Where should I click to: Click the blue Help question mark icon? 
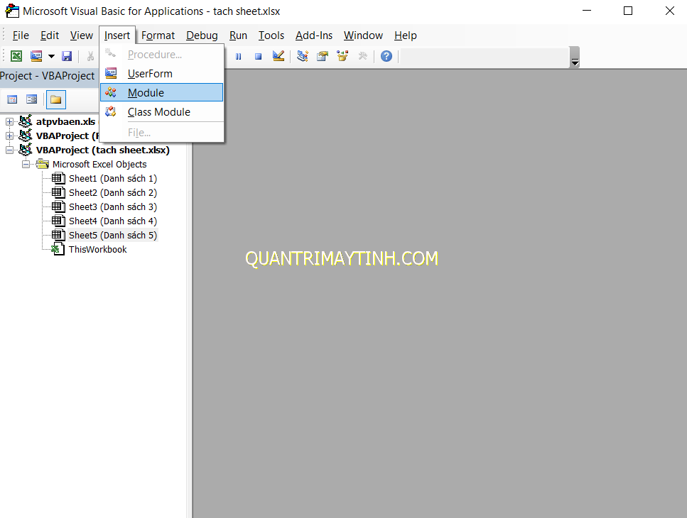[x=386, y=56]
